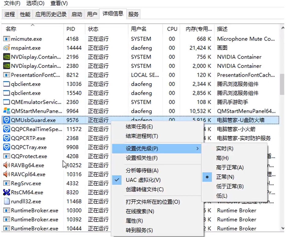288x237 pixels.
Task: Select 实时(R) priority
Action: pyautogui.click(x=224, y=148)
